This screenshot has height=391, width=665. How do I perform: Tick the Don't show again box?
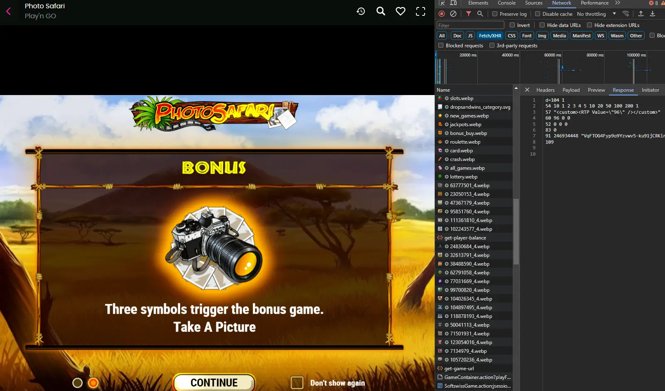pos(297,383)
